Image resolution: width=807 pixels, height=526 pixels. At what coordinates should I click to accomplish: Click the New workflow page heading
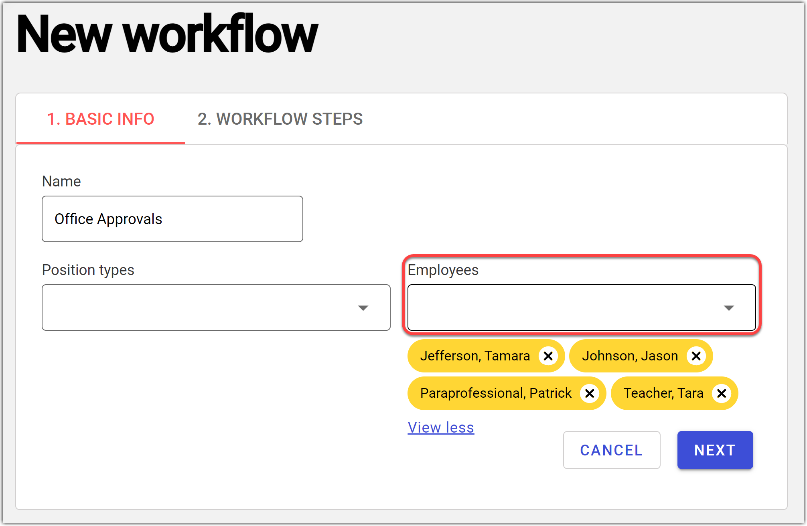[168, 34]
